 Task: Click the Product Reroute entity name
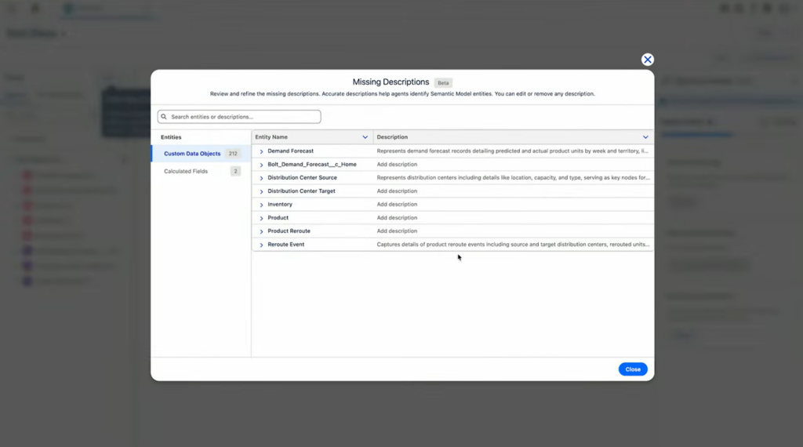click(x=289, y=231)
